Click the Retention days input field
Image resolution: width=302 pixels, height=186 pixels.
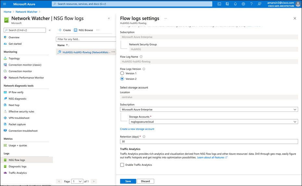point(209,142)
